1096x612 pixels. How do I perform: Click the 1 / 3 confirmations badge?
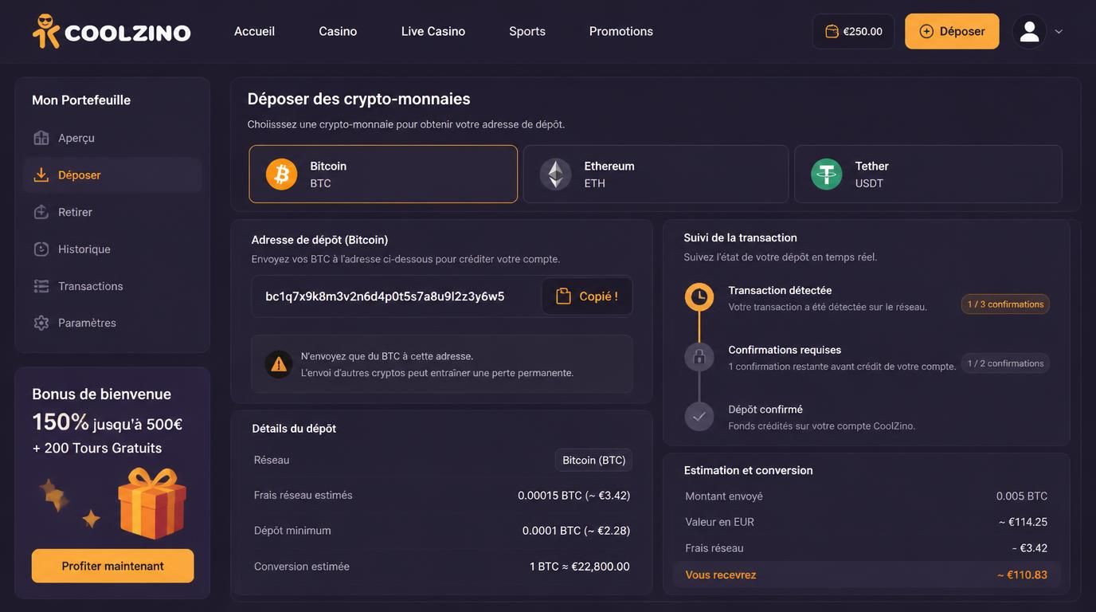coord(1005,304)
